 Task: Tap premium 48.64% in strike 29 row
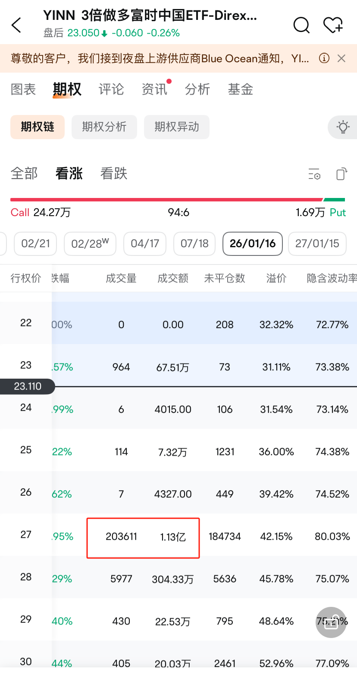276,622
